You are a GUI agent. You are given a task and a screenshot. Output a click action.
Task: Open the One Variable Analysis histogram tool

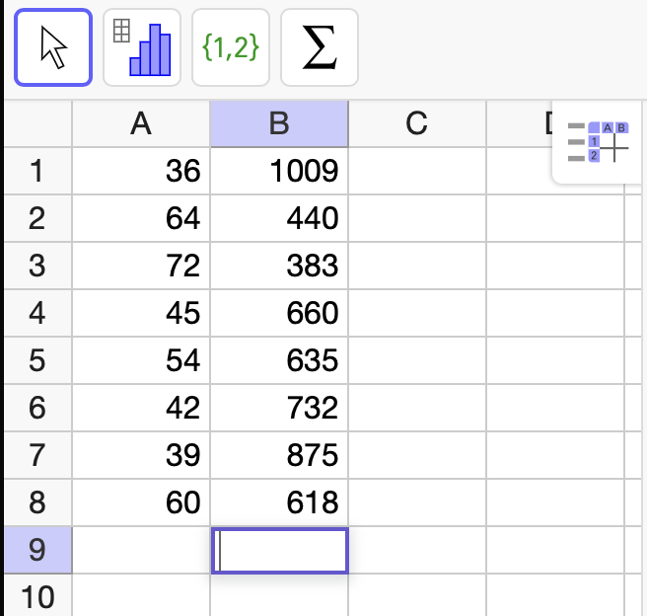[x=142, y=47]
